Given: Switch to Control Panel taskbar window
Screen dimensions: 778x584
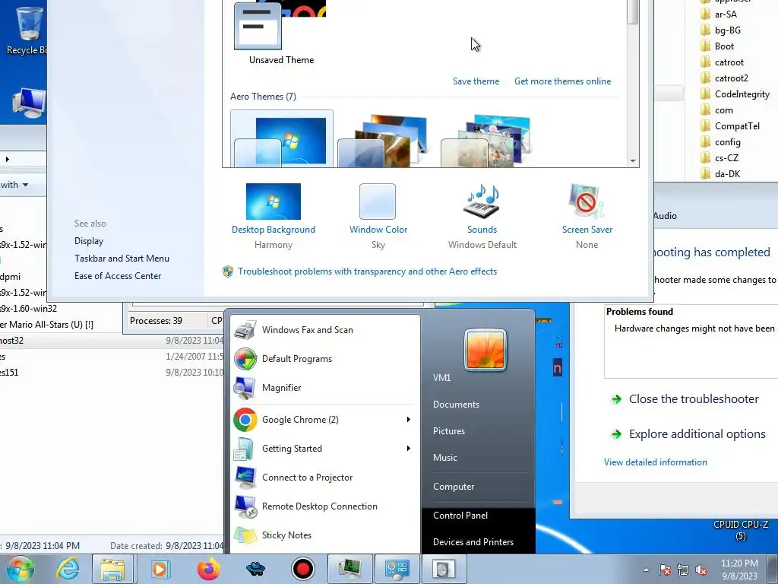Looking at the screenshot, I should (397, 569).
